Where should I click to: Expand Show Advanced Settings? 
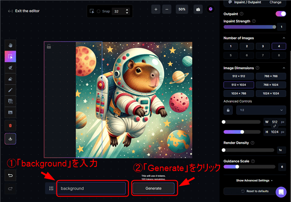[x=254, y=181]
